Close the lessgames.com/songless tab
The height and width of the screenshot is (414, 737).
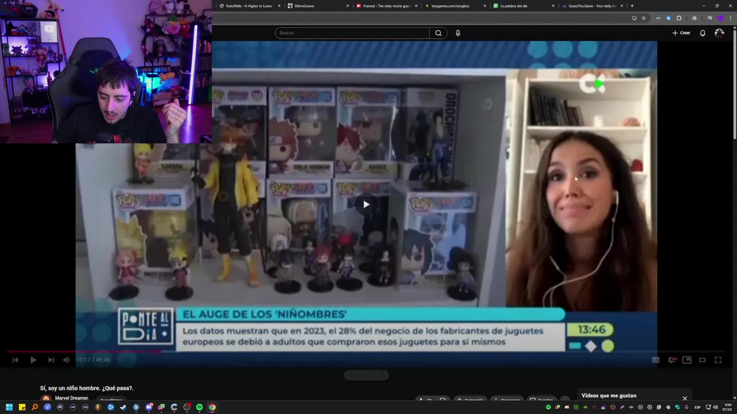coord(485,6)
